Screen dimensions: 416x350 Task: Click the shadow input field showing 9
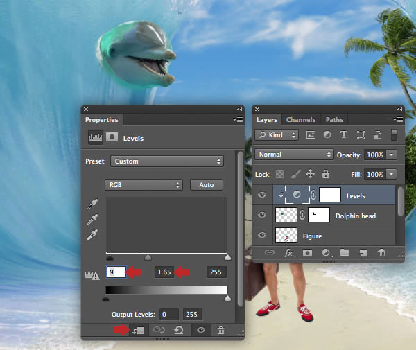click(116, 272)
